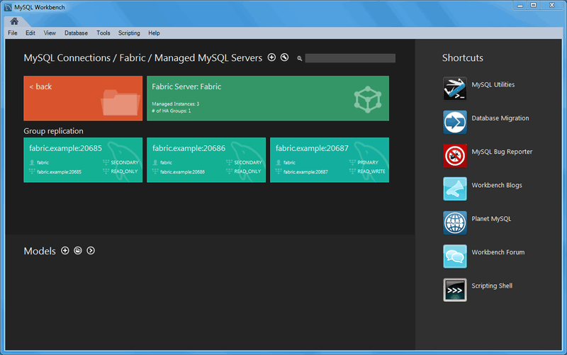Screen dimensions: 567x355
Task: Show more model options arrow icon
Action: (91, 251)
